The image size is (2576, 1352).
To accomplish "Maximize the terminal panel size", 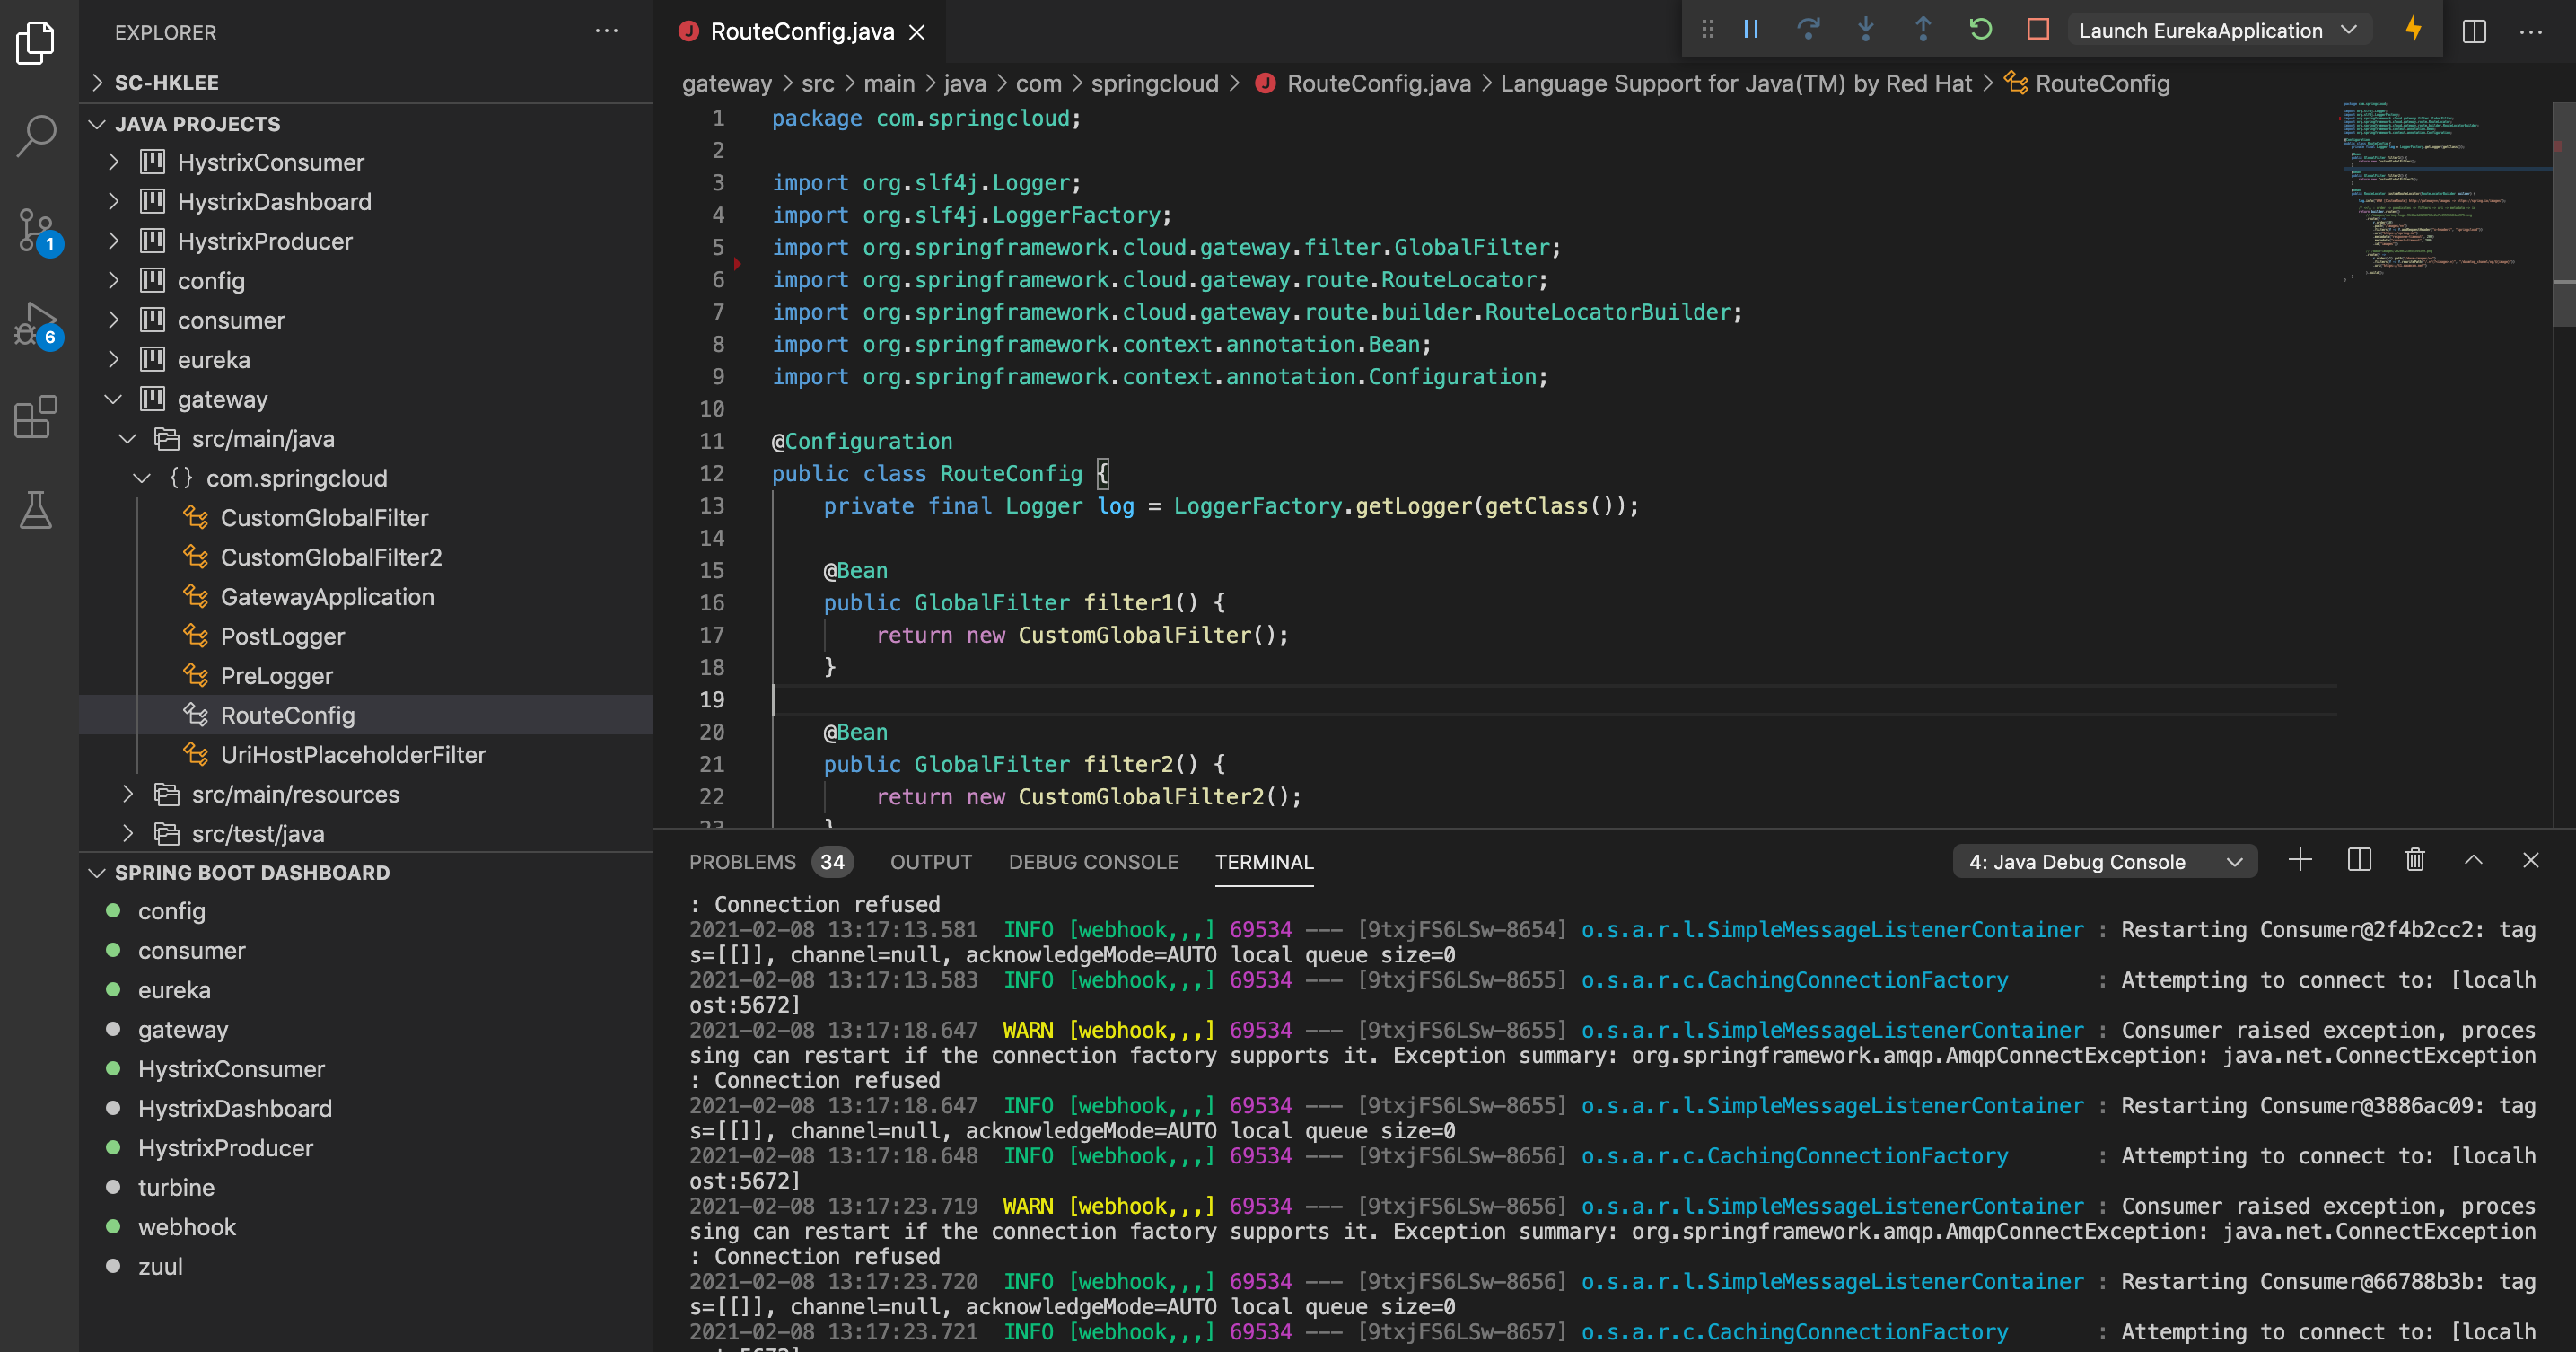I will coord(2473,860).
